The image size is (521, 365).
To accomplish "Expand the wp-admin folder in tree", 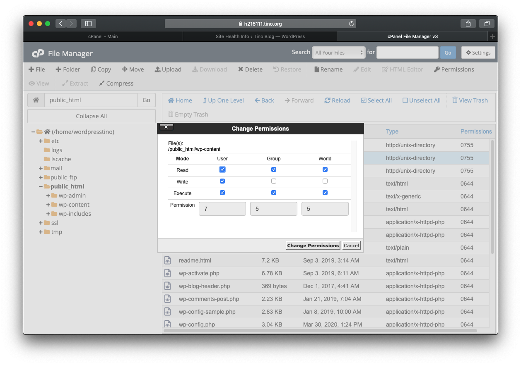I will tap(48, 196).
